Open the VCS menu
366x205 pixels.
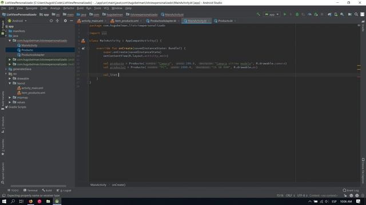pyautogui.click(x=106, y=8)
